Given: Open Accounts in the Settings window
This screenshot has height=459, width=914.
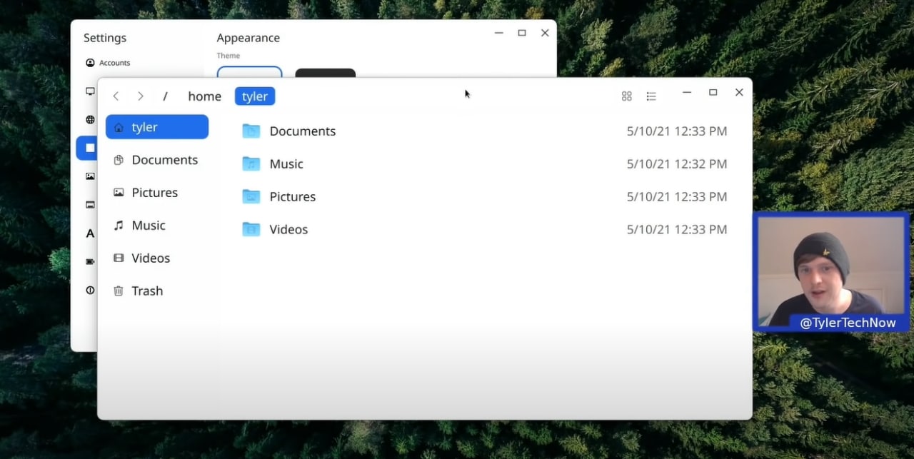Looking at the screenshot, I should point(109,63).
